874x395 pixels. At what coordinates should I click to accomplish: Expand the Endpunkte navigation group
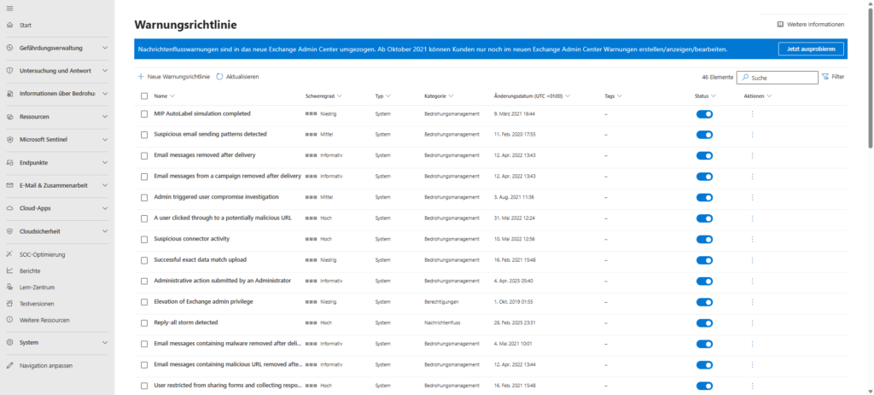[x=104, y=162]
